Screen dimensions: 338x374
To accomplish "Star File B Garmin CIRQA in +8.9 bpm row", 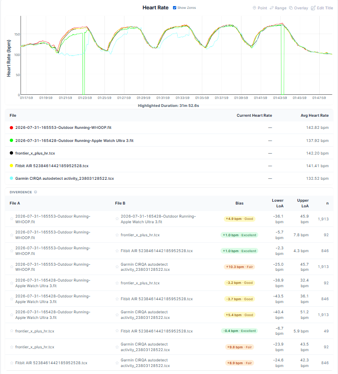I will [x=117, y=363].
